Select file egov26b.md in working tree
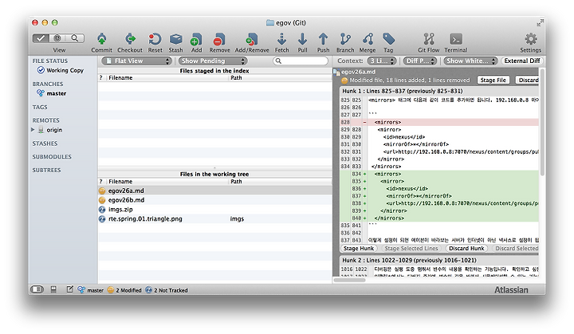Viewport: 574px width, 334px height. pyautogui.click(x=214, y=200)
